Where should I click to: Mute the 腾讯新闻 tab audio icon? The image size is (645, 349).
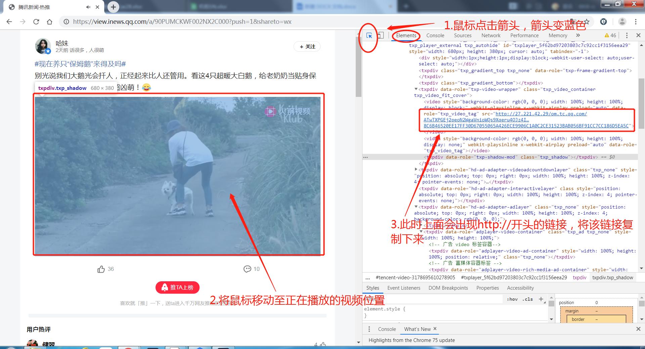88,7
